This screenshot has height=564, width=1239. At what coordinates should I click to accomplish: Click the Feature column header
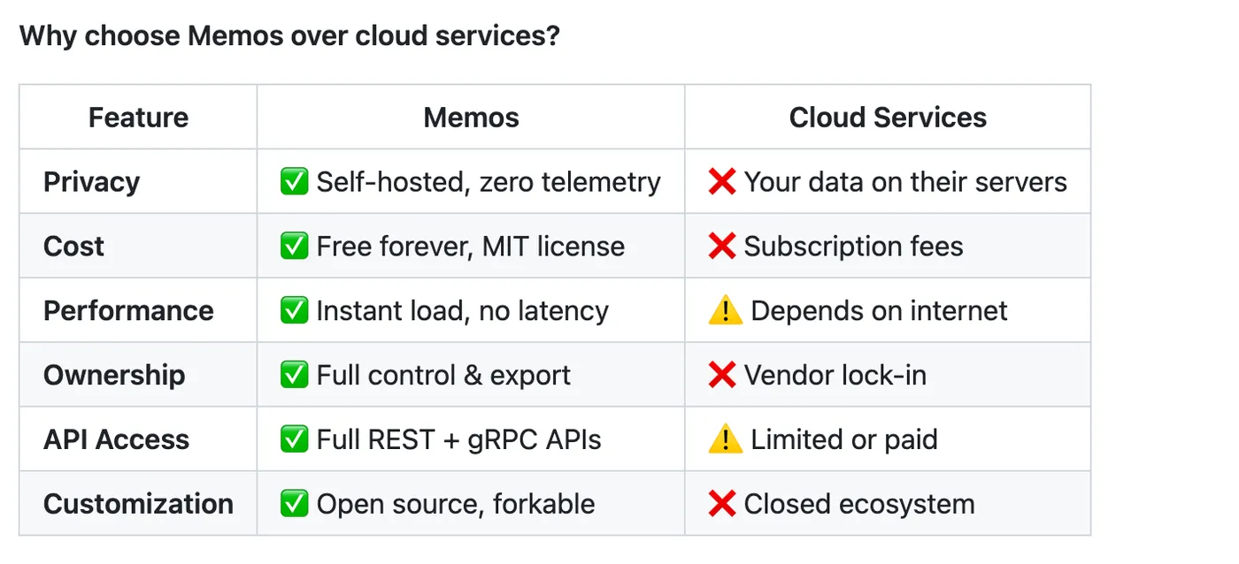(x=138, y=118)
